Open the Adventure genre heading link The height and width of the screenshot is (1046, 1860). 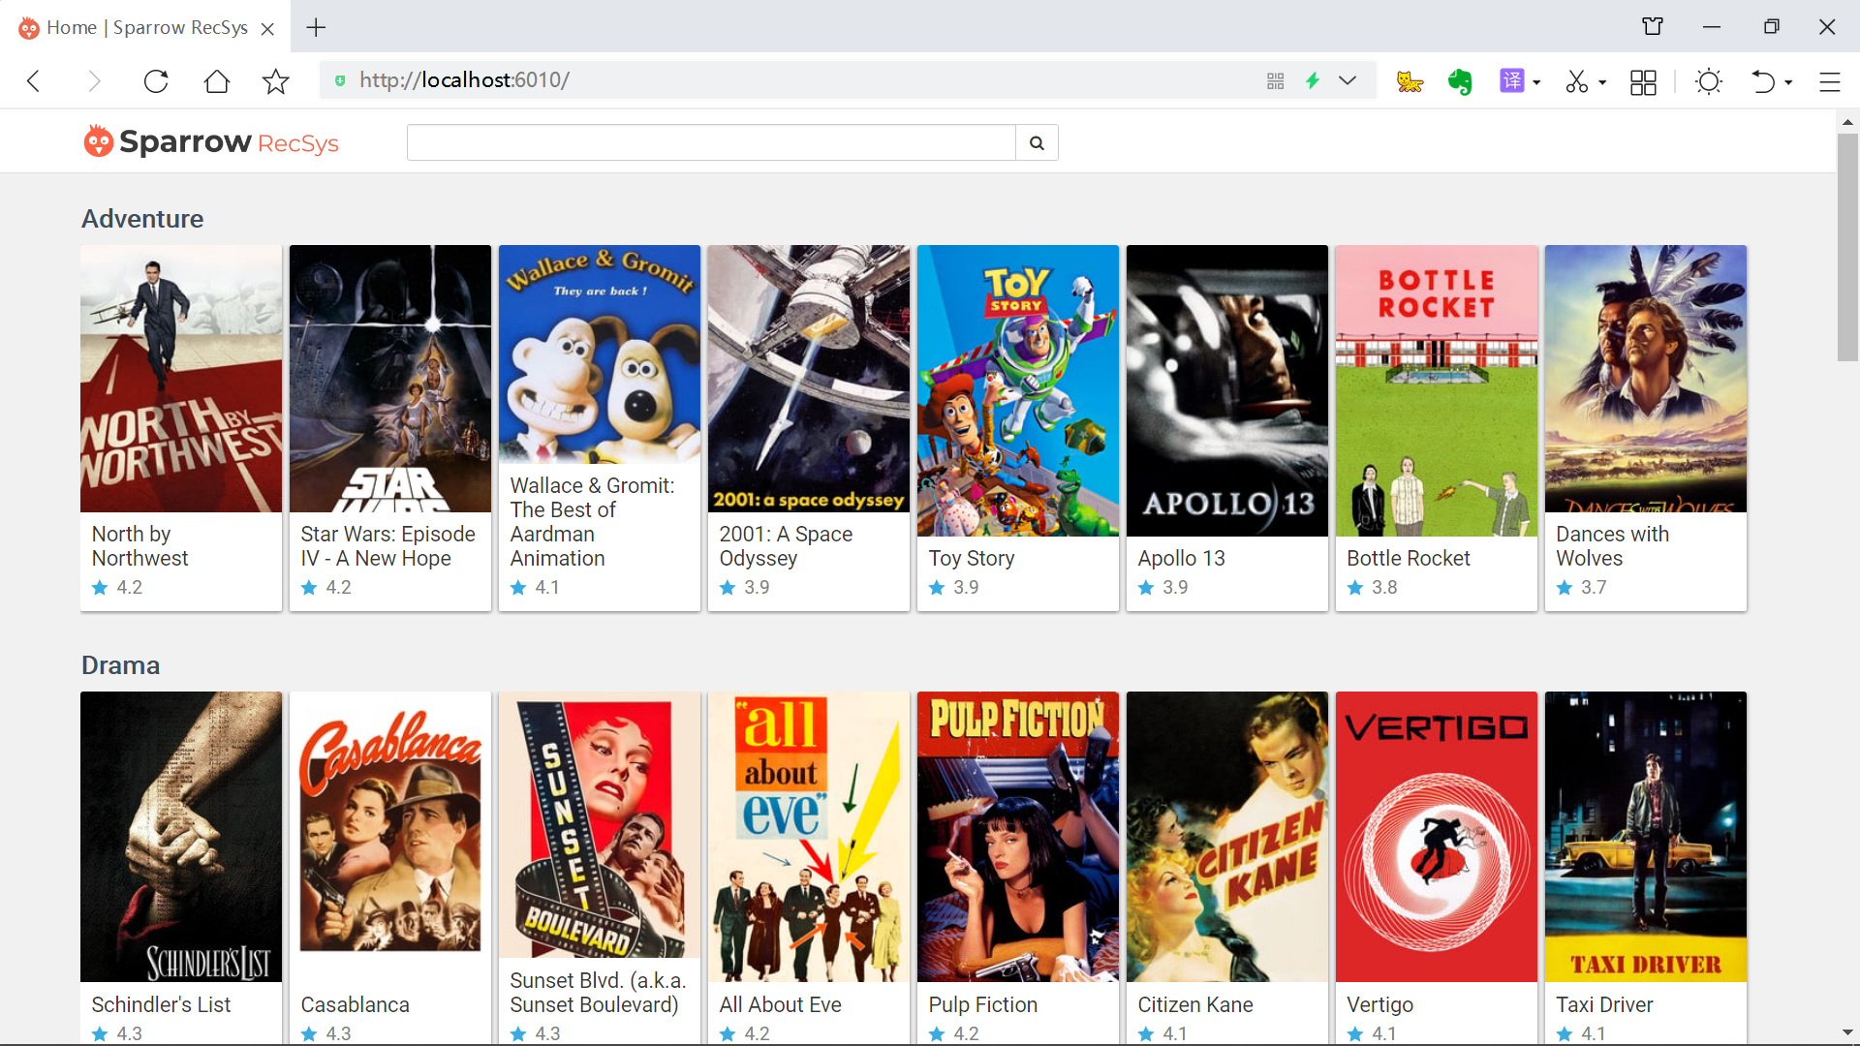click(x=142, y=219)
